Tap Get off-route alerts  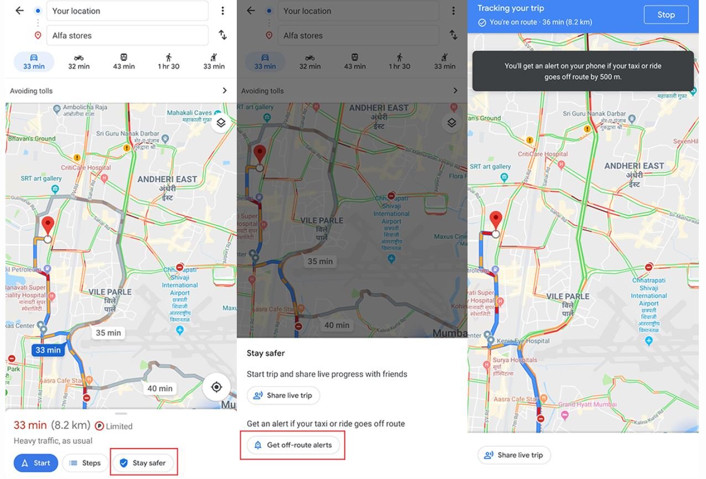293,445
